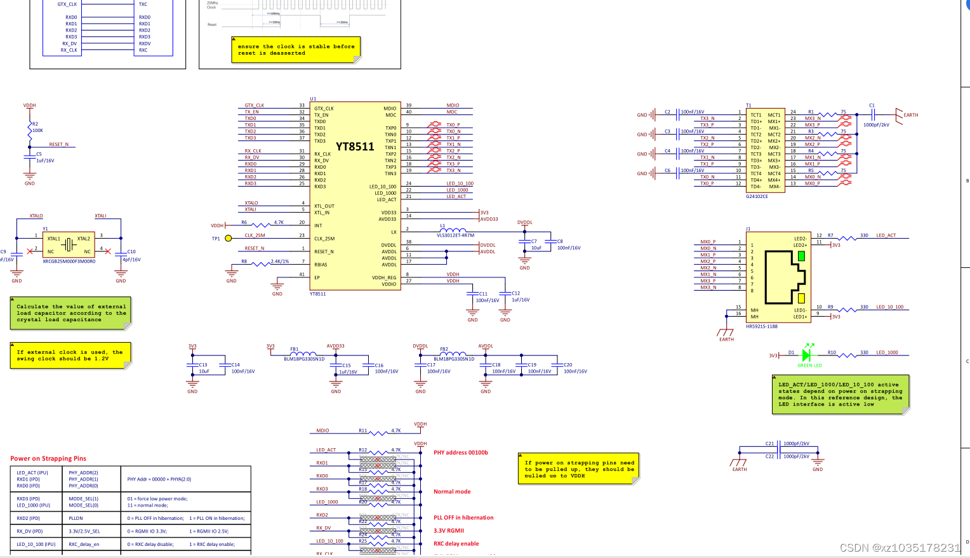970x558 pixels.
Task: Click the R2 100K resistor symbol
Action: click(30, 131)
